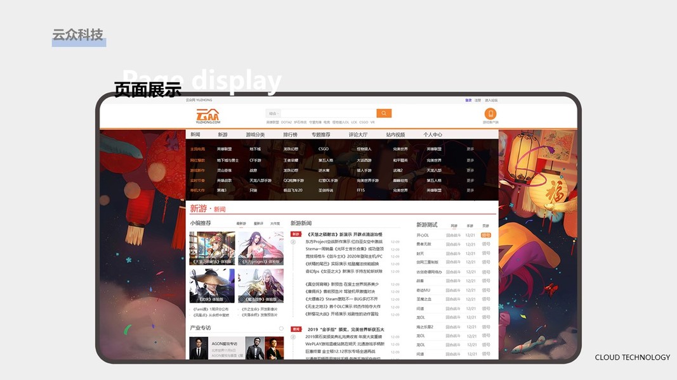Click 地下城与勇士 in the game grid
This screenshot has width=677, height=380.
click(228, 160)
